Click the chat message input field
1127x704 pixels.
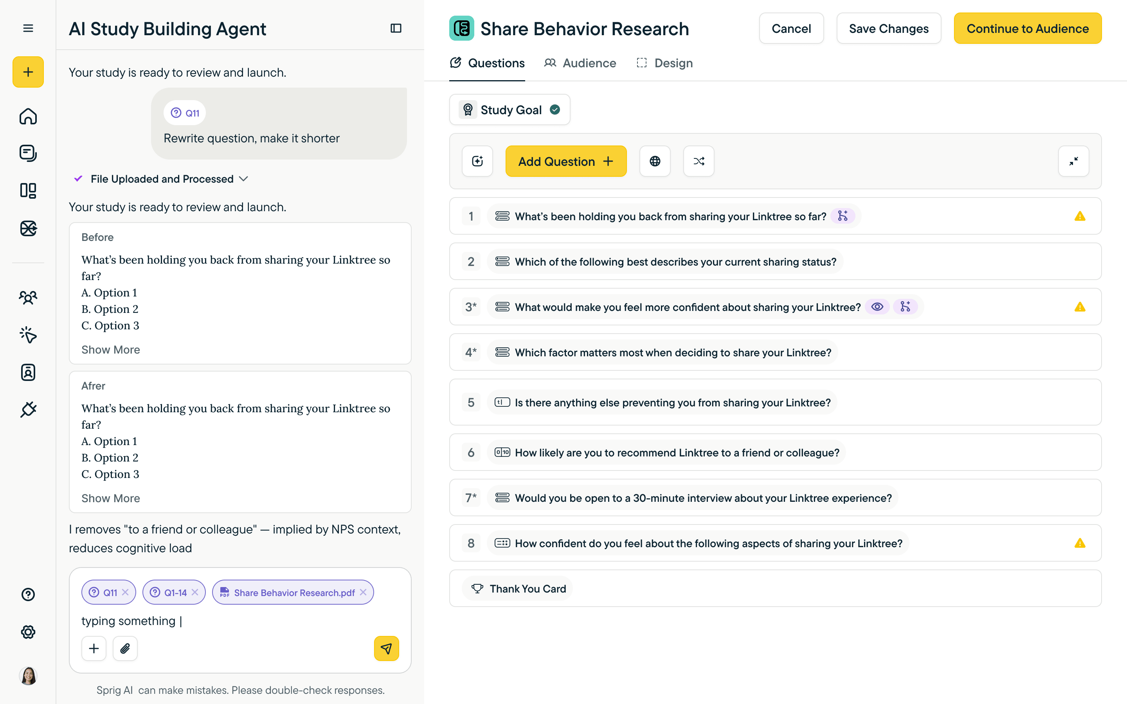[239, 621]
